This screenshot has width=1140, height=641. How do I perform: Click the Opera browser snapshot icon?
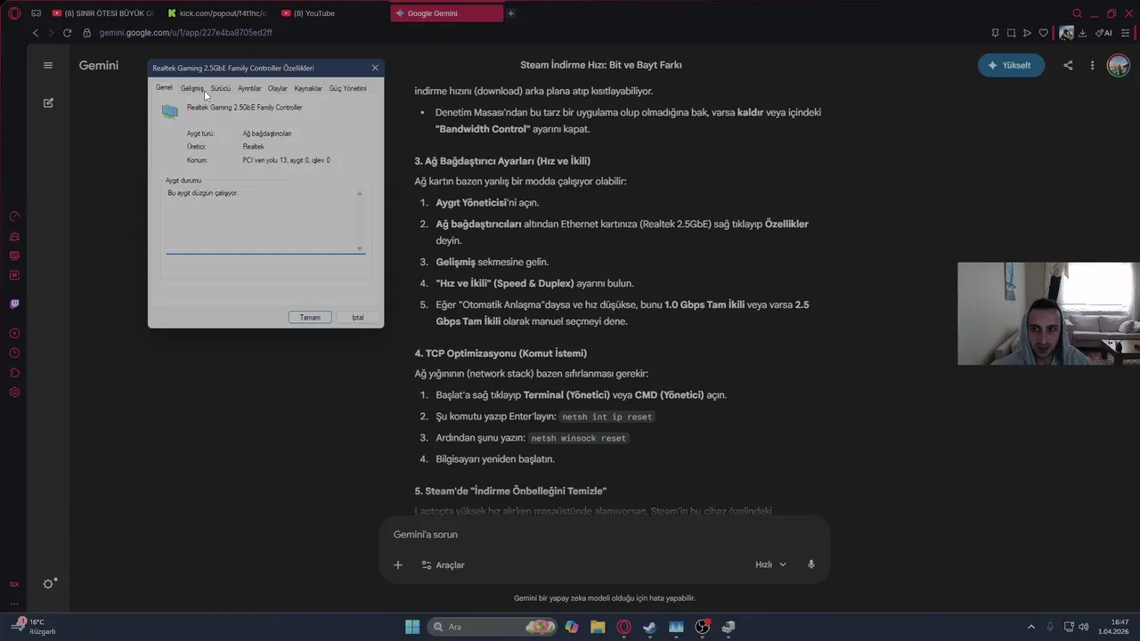coord(1011,33)
